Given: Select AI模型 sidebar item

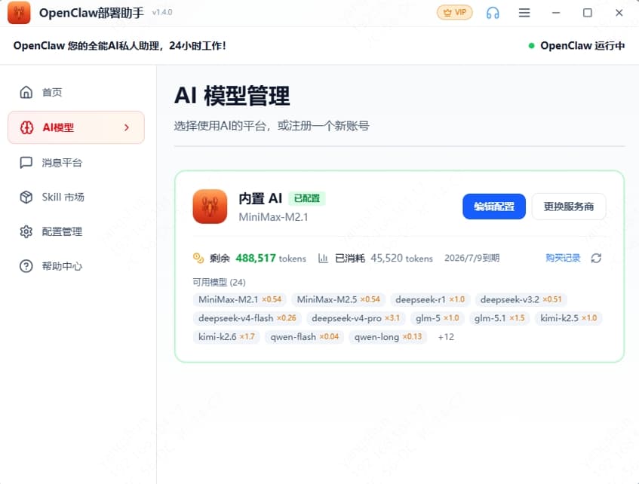Looking at the screenshot, I should point(76,127).
